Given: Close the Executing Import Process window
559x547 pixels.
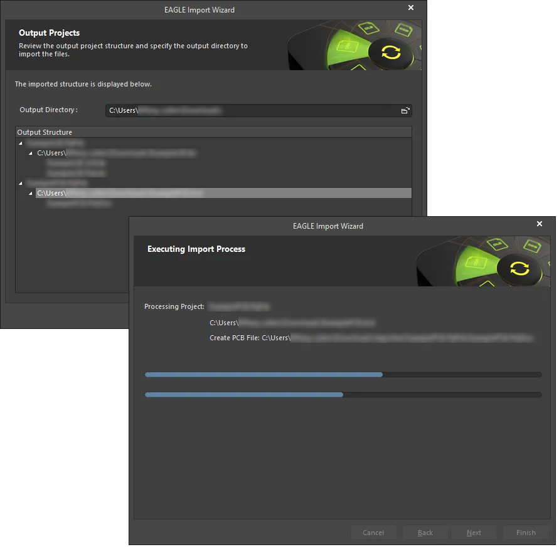Looking at the screenshot, I should pyautogui.click(x=540, y=224).
